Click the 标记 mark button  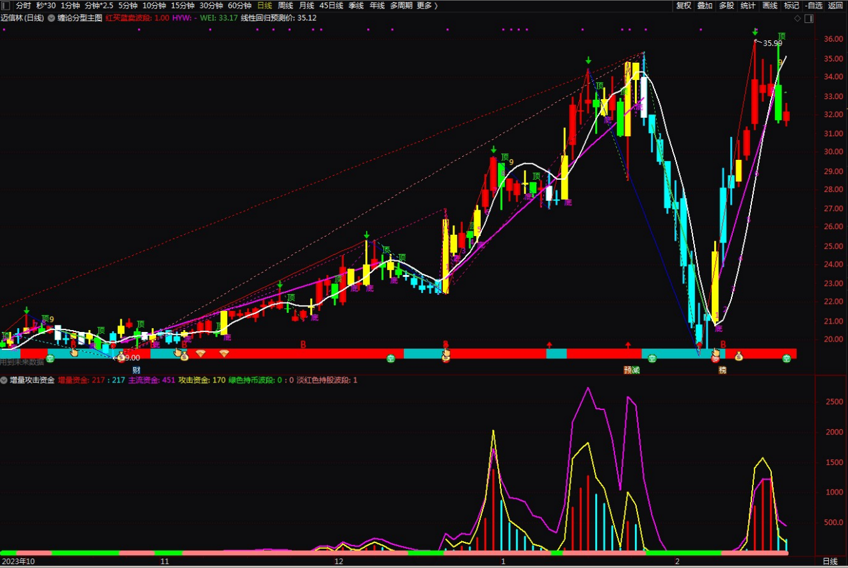[792, 5]
